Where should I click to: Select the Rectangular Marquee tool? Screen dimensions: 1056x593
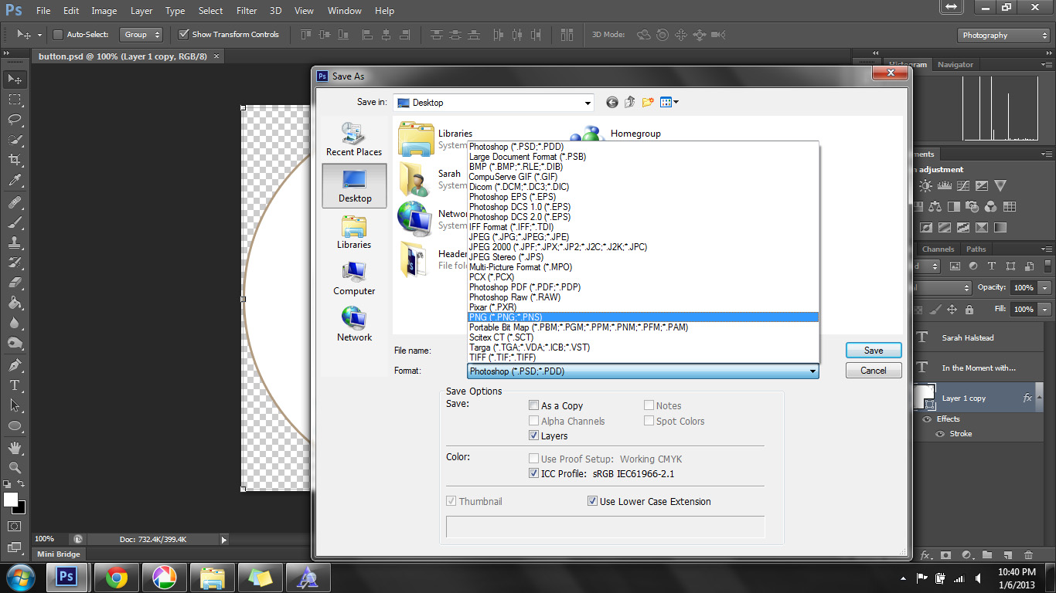tap(15, 100)
